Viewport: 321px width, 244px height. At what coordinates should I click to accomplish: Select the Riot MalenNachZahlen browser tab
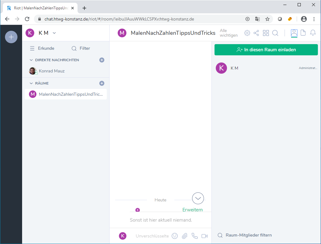pos(40,8)
